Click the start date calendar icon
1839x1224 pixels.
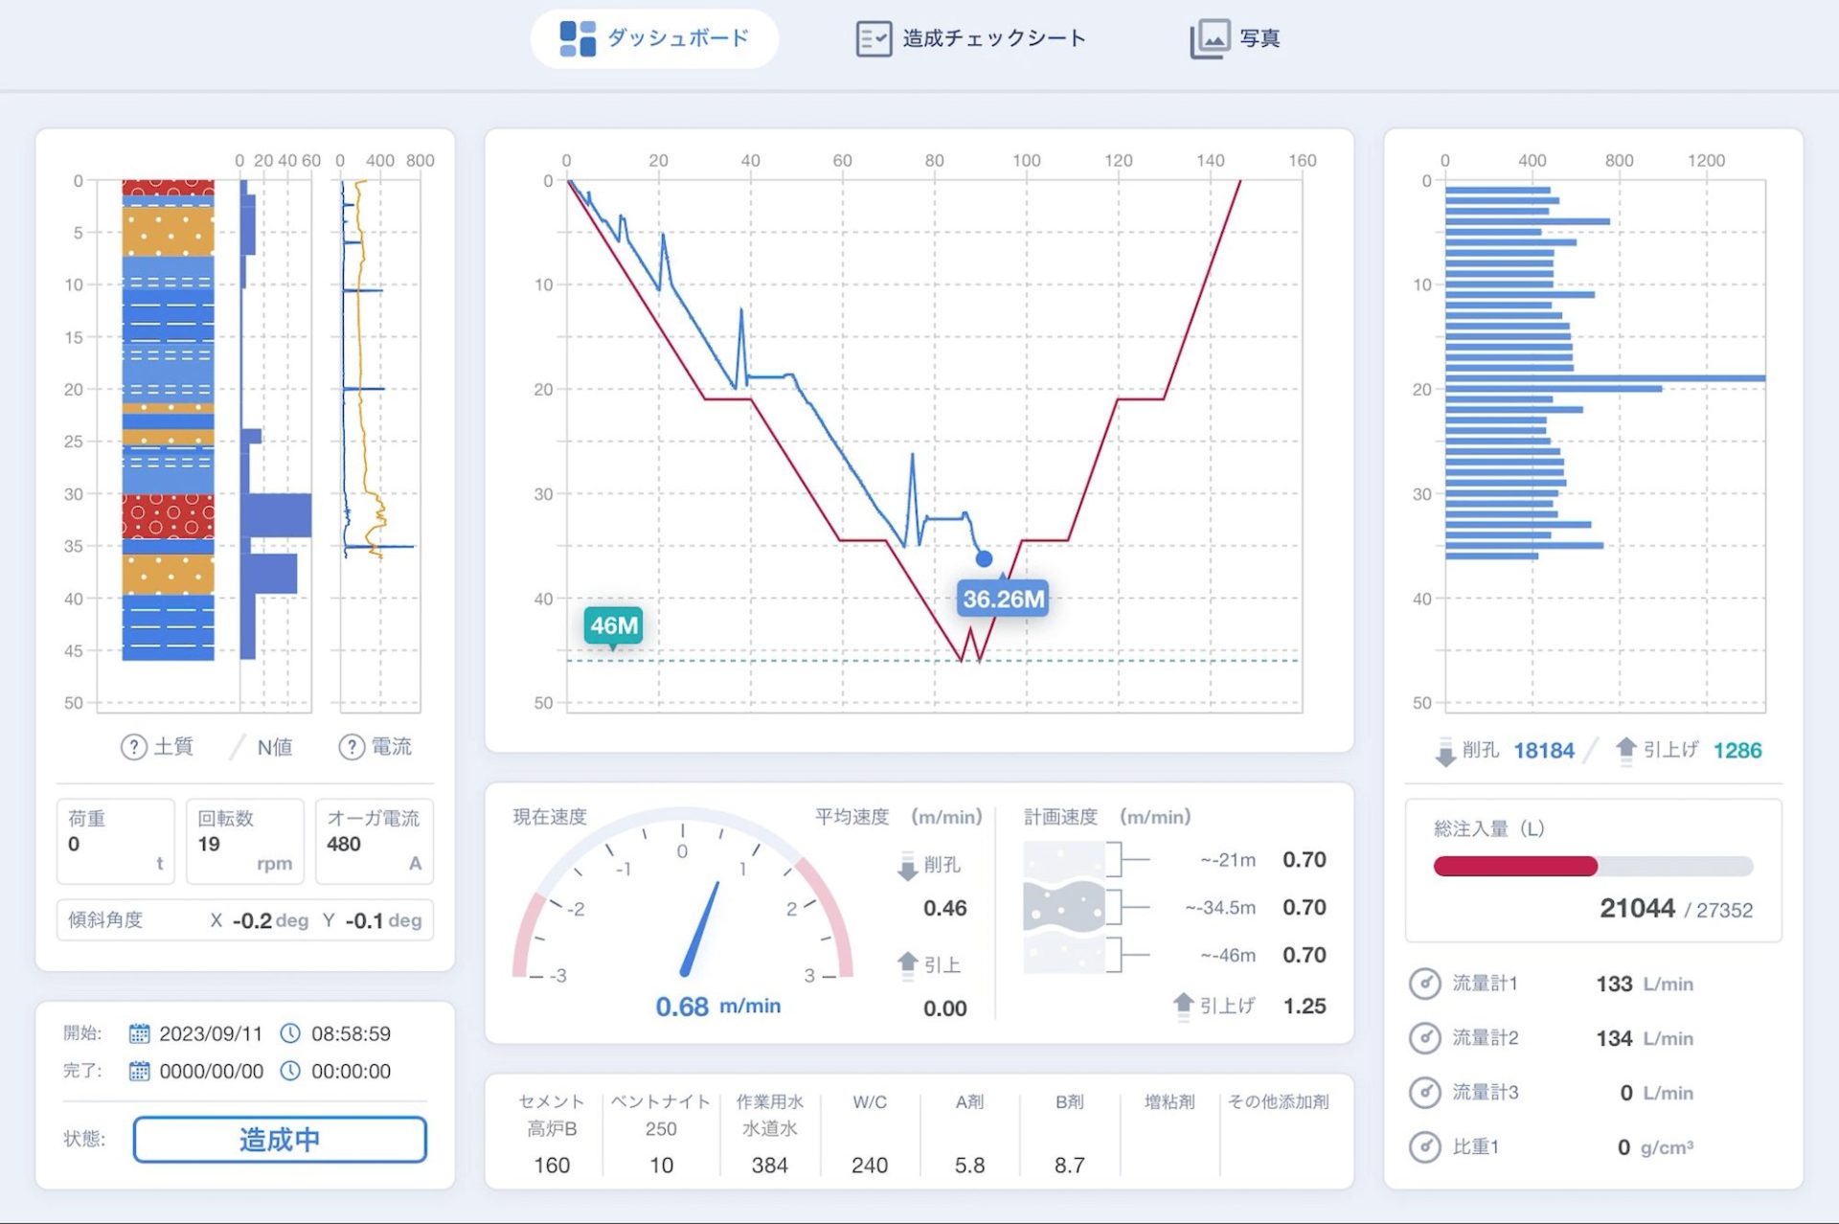[x=139, y=1033]
